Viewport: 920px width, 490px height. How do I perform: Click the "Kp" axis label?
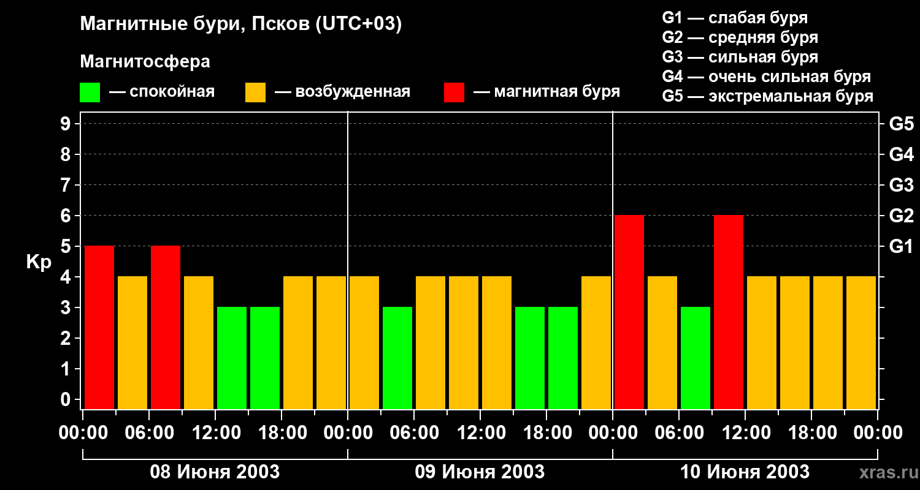coord(39,262)
